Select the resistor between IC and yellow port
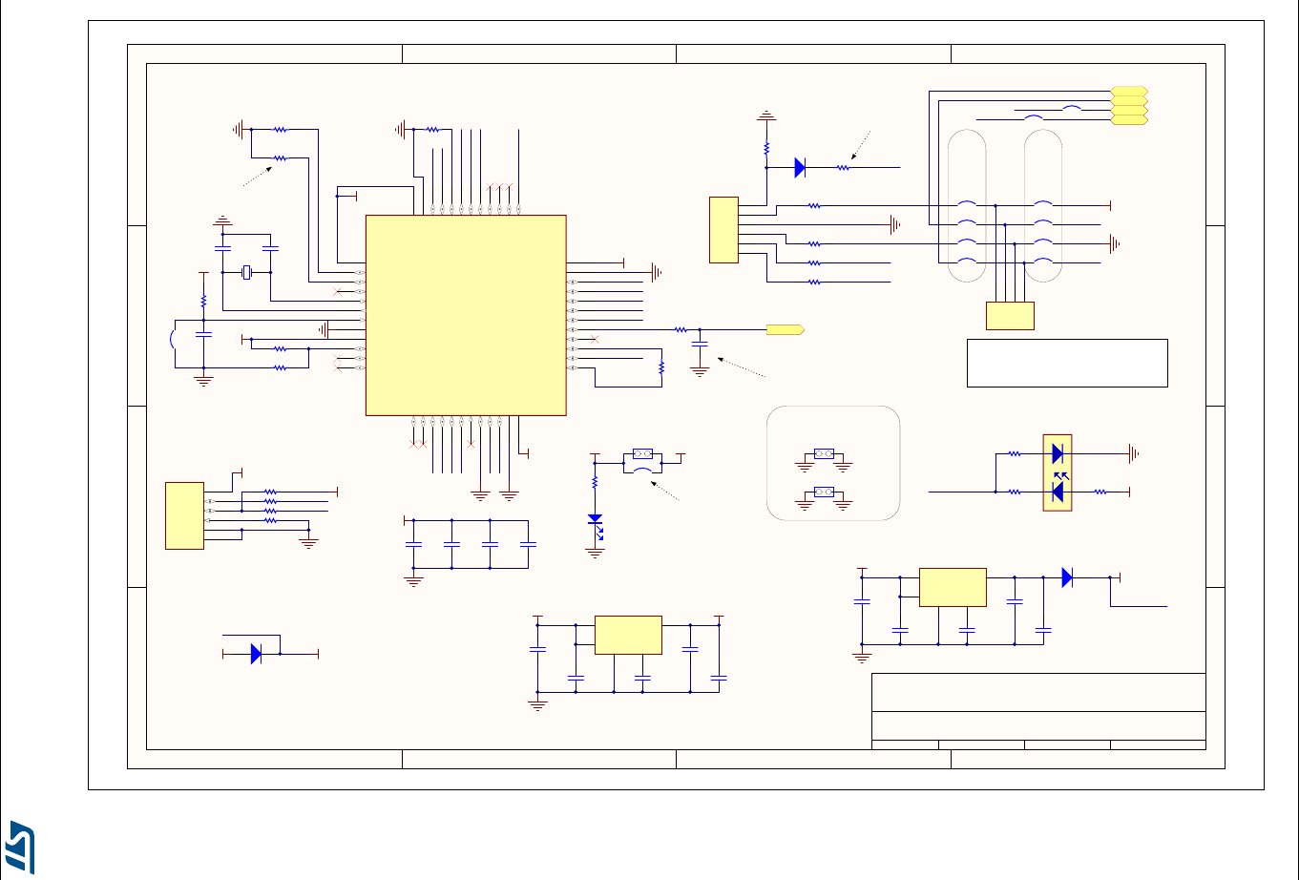This screenshot has width=1299, height=880. coord(681,330)
